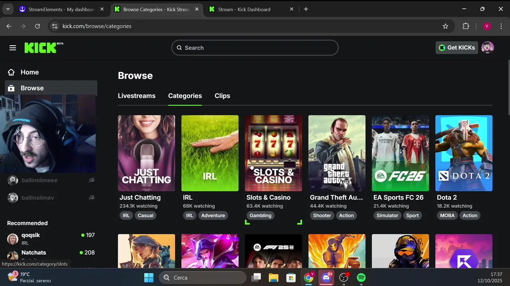
Task: Click EA Sports FC 26 title link
Action: pos(398,197)
